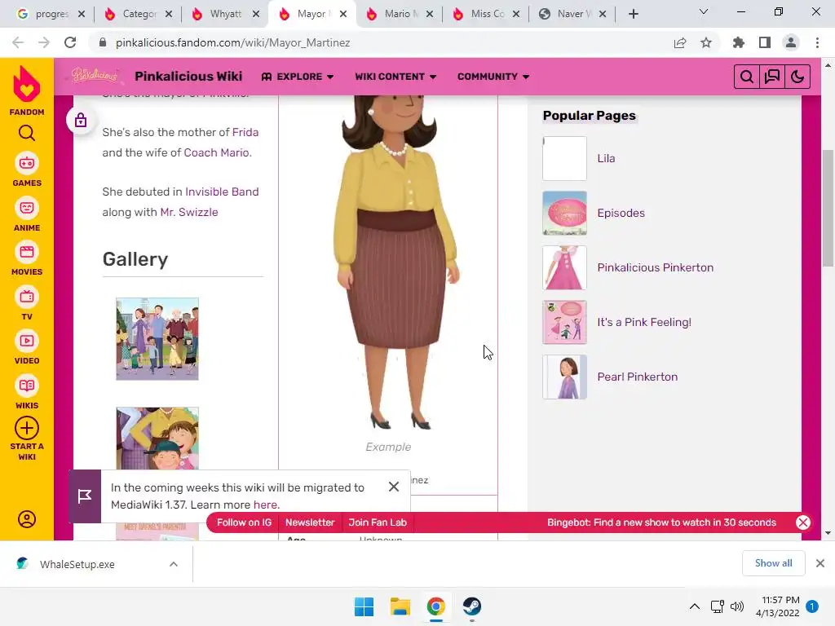
Task: Click the page lock icon
Action: pos(81,121)
